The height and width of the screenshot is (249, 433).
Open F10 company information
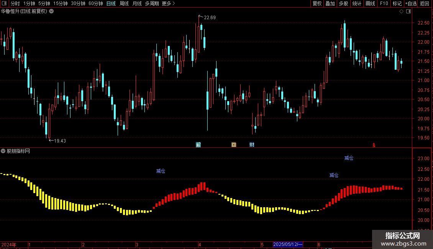(x=384, y=3)
